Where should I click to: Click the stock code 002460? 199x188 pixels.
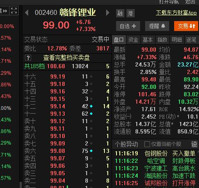point(46,13)
